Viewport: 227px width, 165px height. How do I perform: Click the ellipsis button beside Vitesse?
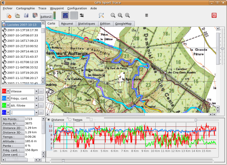point(41,91)
